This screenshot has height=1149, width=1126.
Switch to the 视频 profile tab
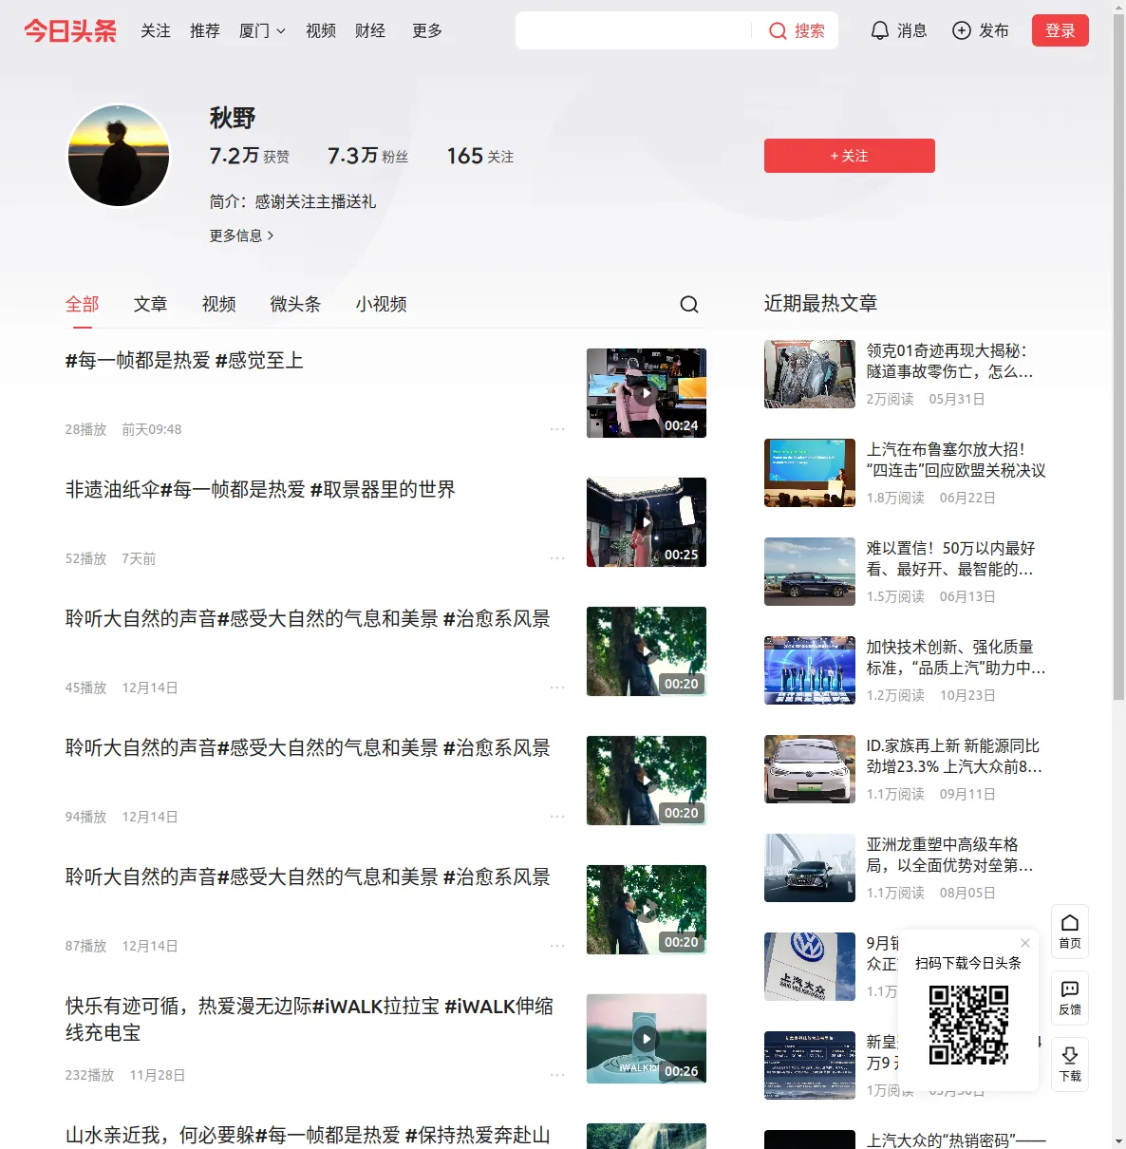(219, 304)
